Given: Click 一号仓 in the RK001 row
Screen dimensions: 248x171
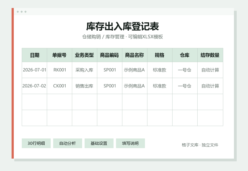Looking at the screenshot, I should point(185,70).
